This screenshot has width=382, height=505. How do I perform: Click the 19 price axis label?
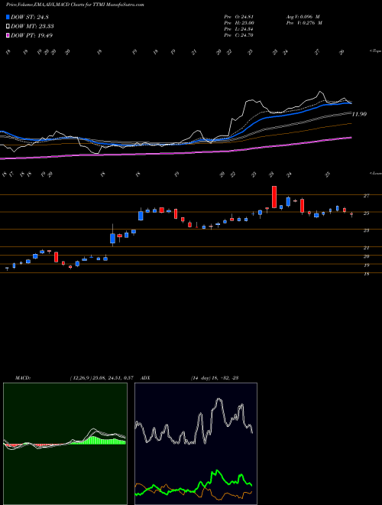[367, 266]
